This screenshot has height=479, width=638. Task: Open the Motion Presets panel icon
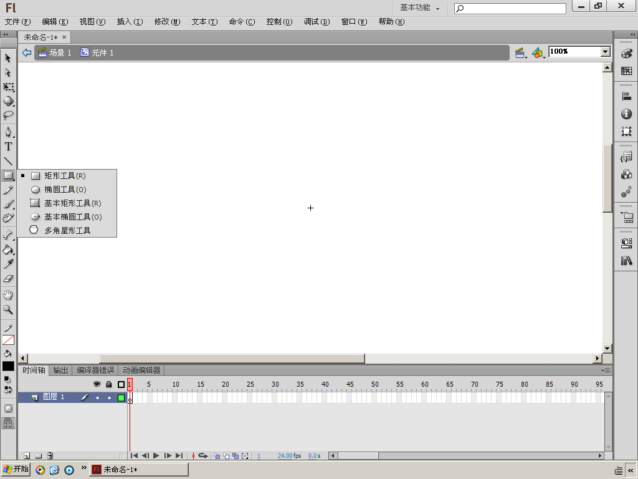(x=627, y=192)
